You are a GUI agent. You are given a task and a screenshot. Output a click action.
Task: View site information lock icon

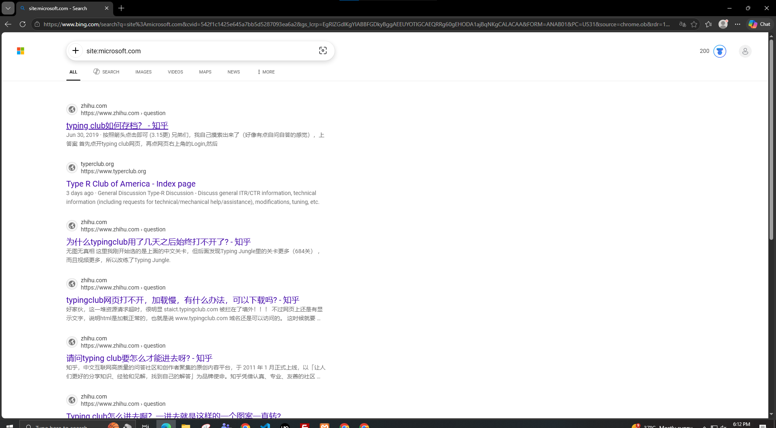37,24
